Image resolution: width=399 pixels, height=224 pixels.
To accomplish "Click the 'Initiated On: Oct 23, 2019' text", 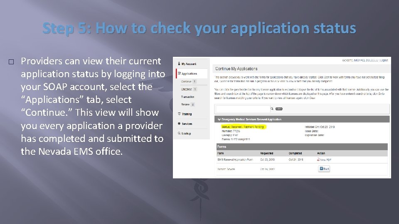I will [320, 127].
